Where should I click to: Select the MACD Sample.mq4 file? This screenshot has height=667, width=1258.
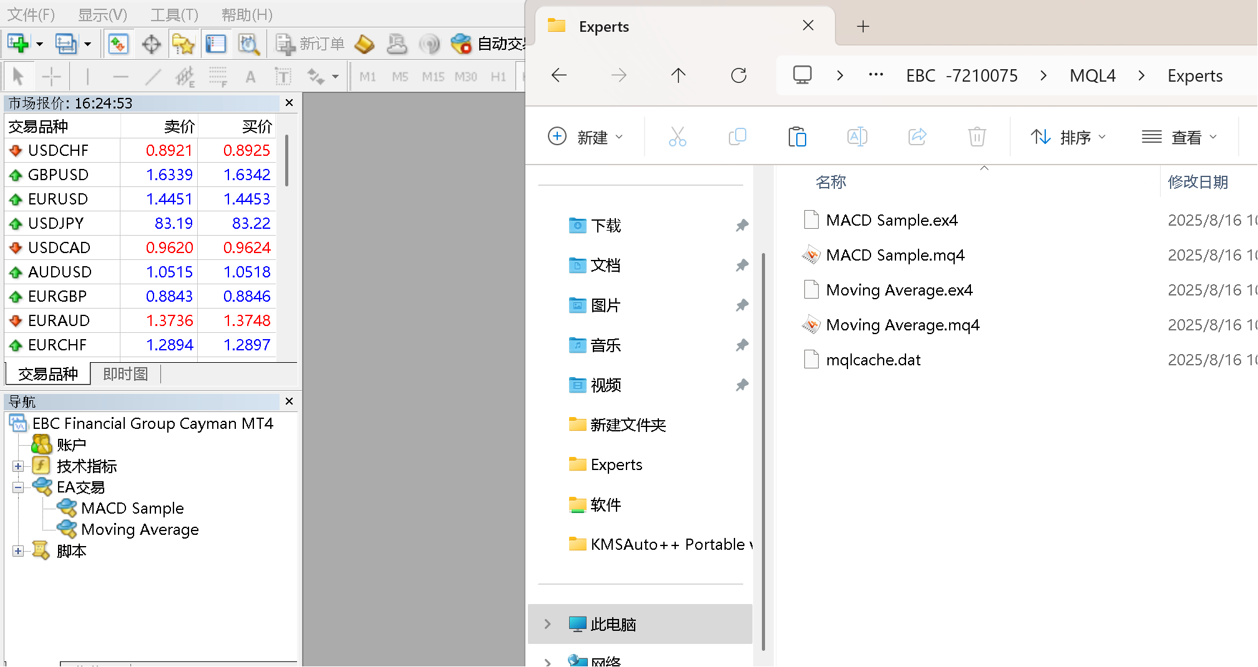pos(895,255)
